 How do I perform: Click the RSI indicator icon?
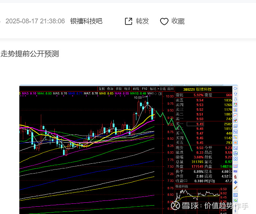[x=235, y=171]
